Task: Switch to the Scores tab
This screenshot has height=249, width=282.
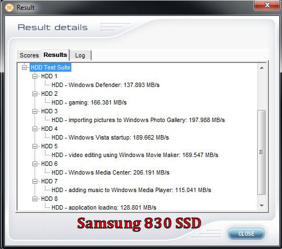Action: click(29, 55)
